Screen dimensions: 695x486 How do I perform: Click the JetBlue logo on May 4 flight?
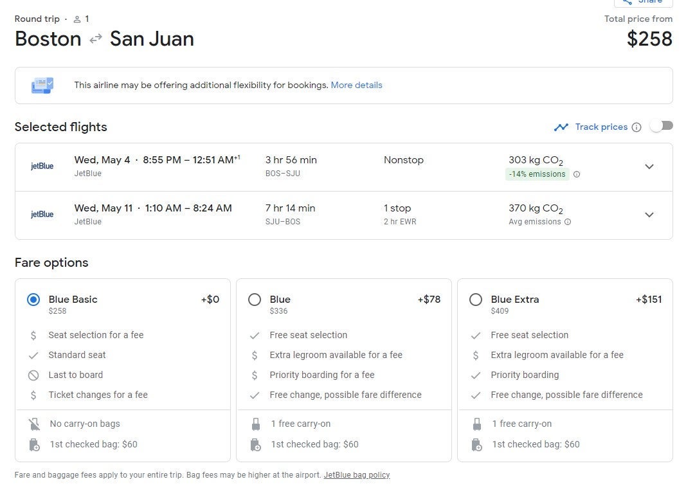[x=42, y=166]
